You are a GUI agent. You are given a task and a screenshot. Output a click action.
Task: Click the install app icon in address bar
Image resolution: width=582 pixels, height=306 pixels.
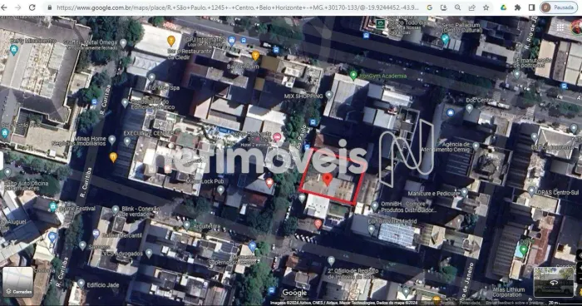(x=443, y=7)
